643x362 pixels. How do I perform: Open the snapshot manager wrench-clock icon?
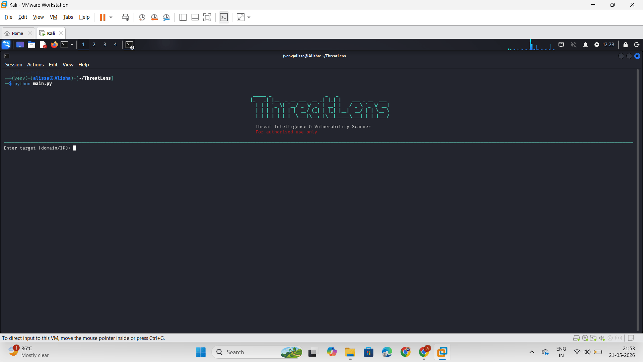pos(166,17)
